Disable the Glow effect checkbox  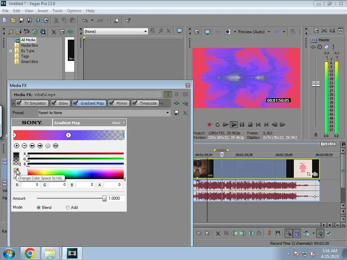pos(53,103)
